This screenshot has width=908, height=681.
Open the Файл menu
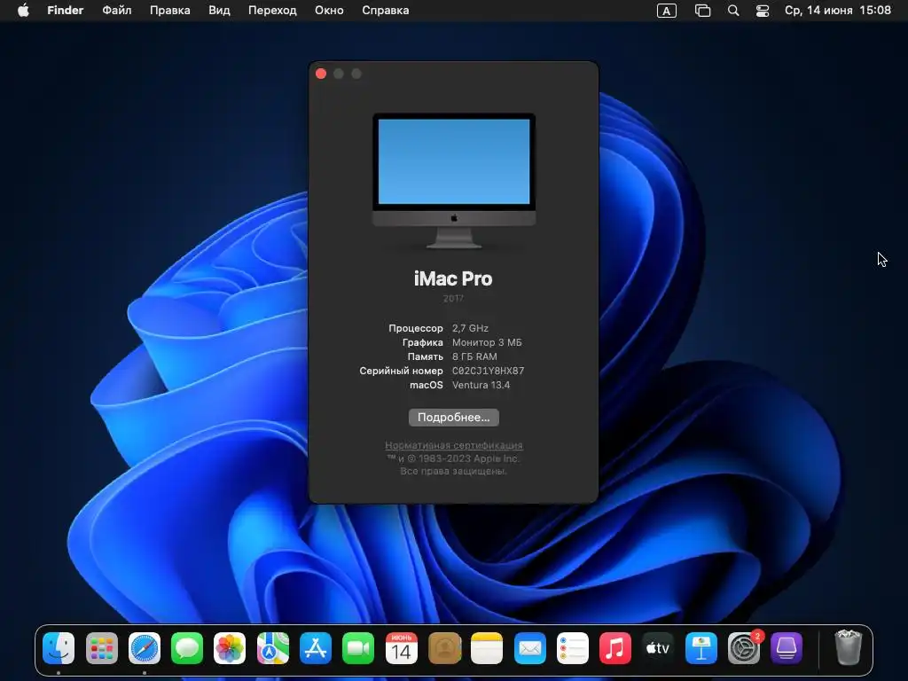(116, 11)
